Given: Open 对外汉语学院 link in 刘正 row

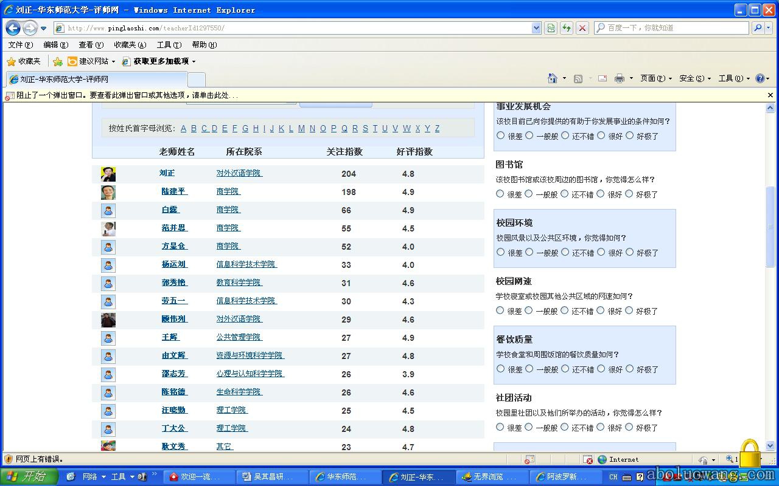Looking at the screenshot, I should click(x=239, y=173).
